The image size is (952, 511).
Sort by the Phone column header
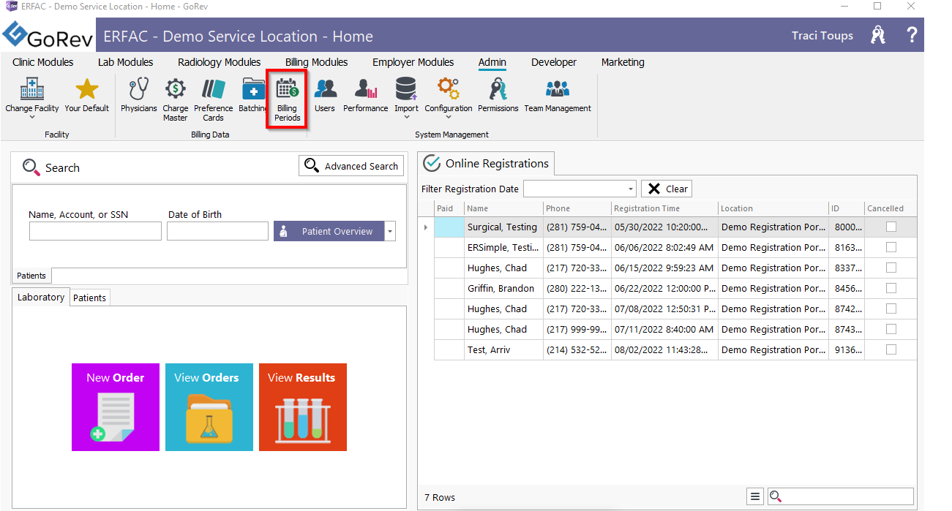click(x=577, y=208)
